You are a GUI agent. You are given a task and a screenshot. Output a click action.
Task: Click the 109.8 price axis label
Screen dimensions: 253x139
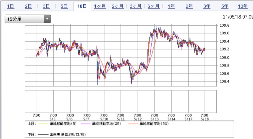tap(224, 25)
